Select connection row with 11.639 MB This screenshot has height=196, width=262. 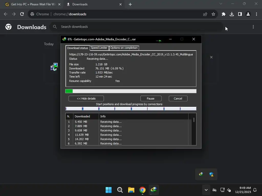[127, 135]
